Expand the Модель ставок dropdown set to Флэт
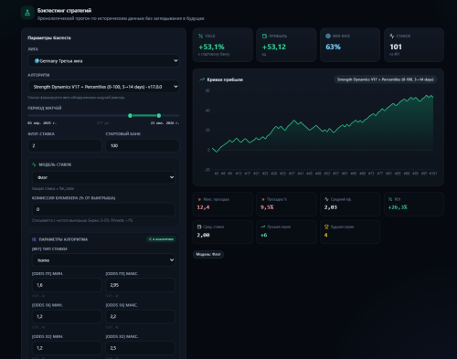 [103, 177]
